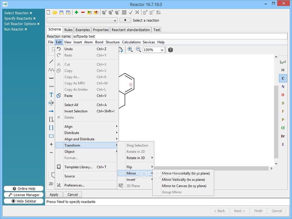The image size is (292, 219).
Task: Open the reaction selection combo box
Action: pyautogui.click(x=82, y=20)
